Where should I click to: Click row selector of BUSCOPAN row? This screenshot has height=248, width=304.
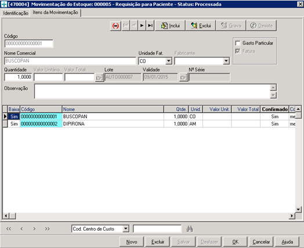5,116
